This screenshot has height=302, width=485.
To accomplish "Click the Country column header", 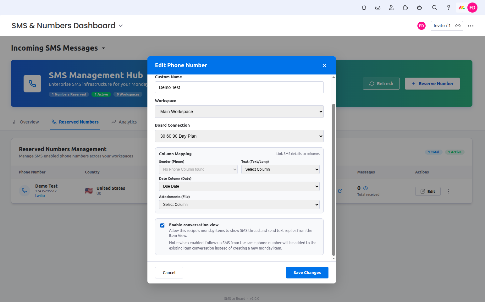I will (92, 172).
